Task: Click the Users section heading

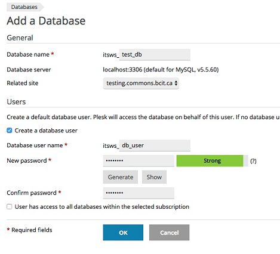Action: tap(16, 102)
